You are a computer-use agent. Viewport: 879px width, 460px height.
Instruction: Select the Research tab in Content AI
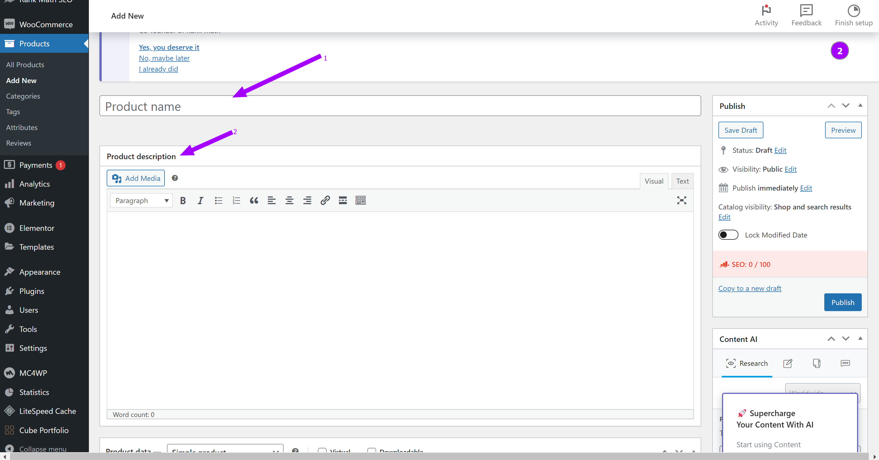click(x=746, y=363)
